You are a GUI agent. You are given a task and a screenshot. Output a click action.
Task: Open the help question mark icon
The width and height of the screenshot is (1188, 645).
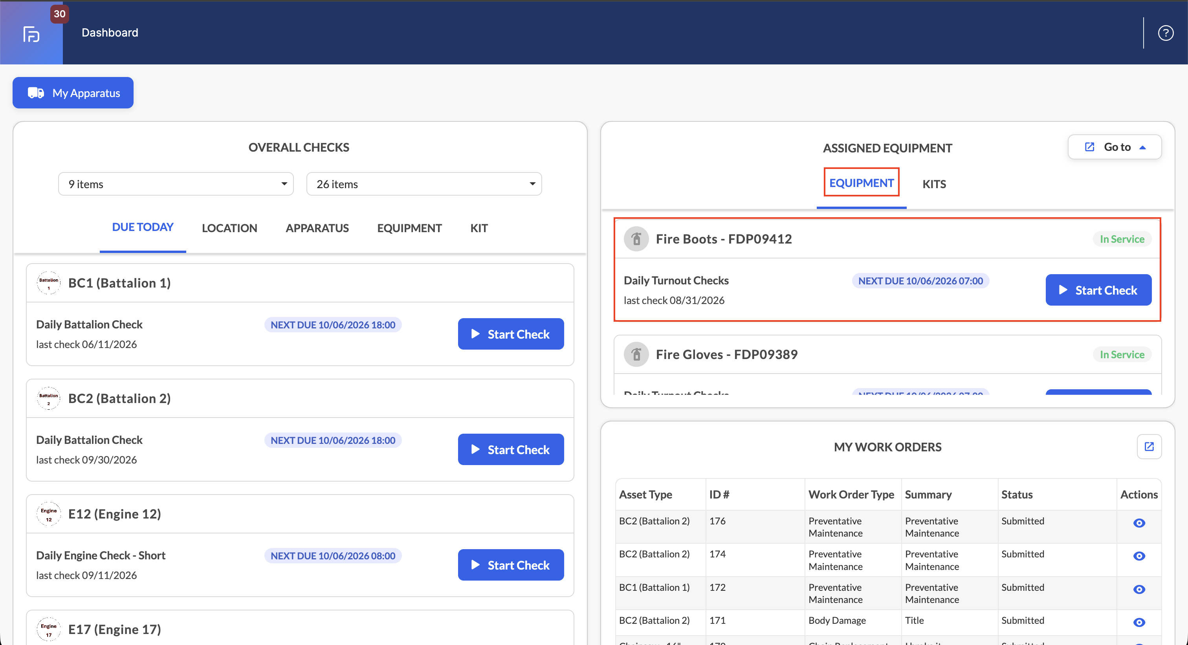(1165, 33)
